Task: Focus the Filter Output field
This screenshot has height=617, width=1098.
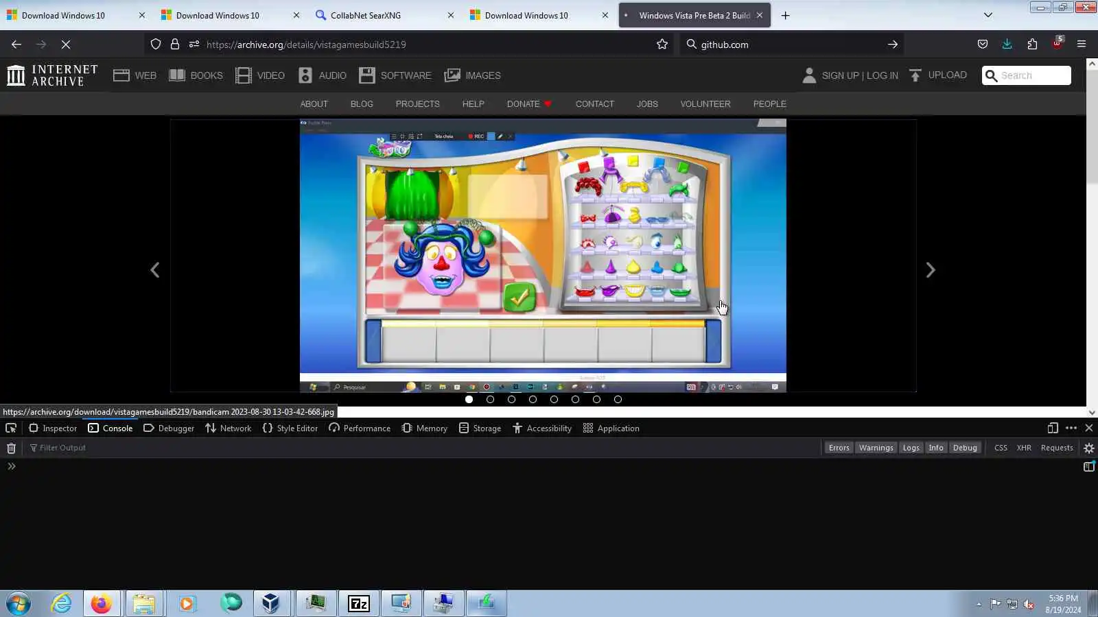Action: click(x=423, y=448)
